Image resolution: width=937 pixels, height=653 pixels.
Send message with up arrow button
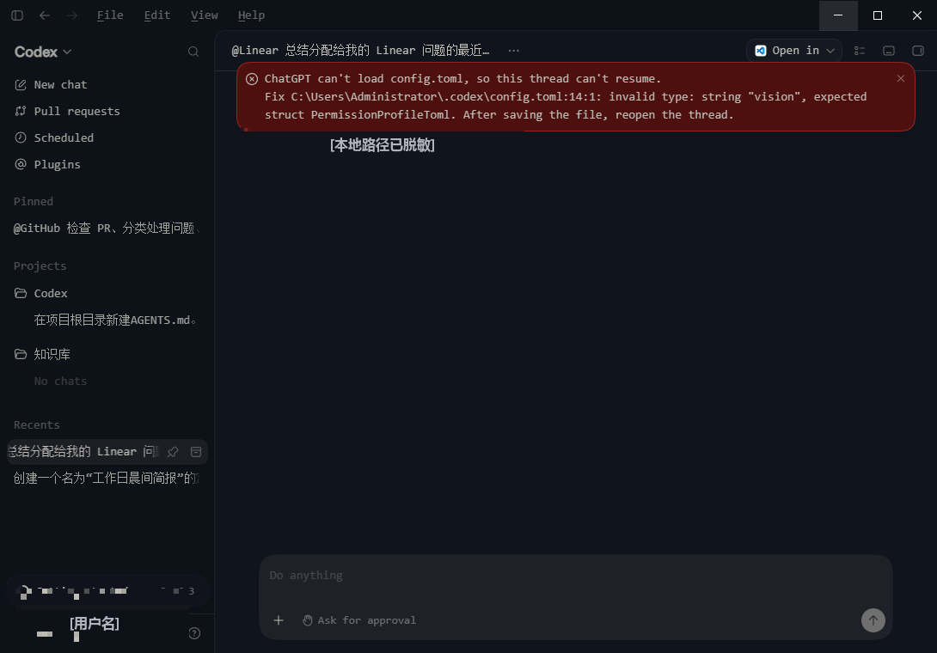click(873, 620)
